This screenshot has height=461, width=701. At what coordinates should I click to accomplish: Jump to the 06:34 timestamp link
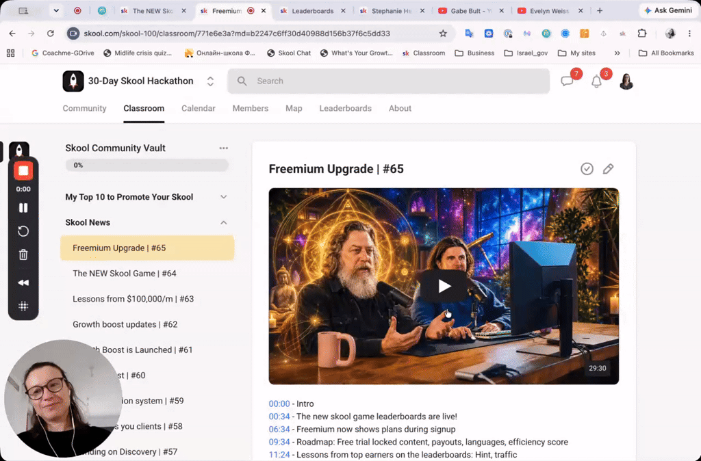279,430
